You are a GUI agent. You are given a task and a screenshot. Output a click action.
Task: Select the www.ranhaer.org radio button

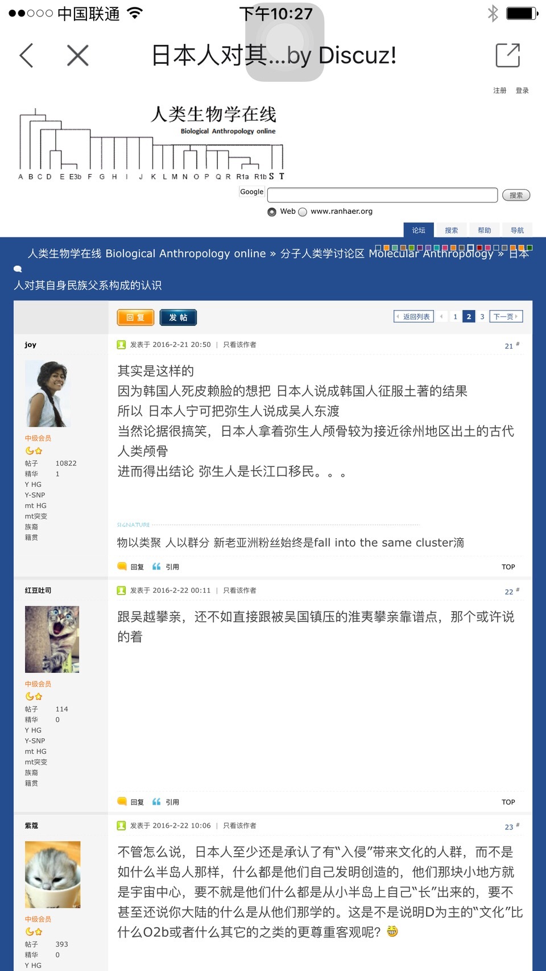pyautogui.click(x=303, y=212)
